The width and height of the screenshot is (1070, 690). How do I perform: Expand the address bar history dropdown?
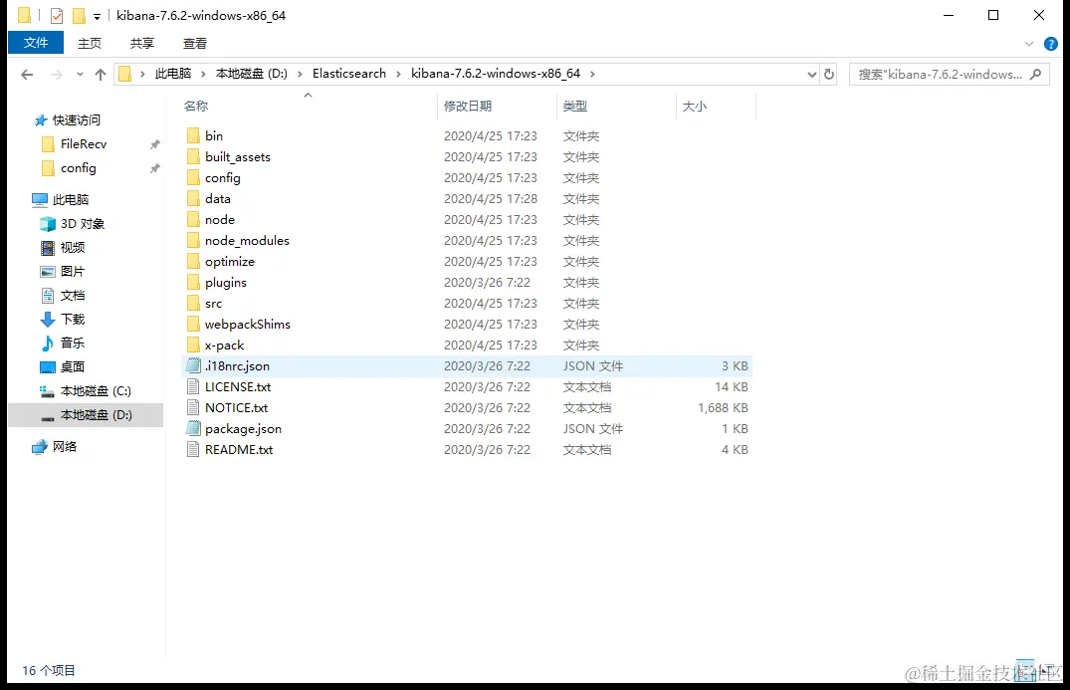811,75
